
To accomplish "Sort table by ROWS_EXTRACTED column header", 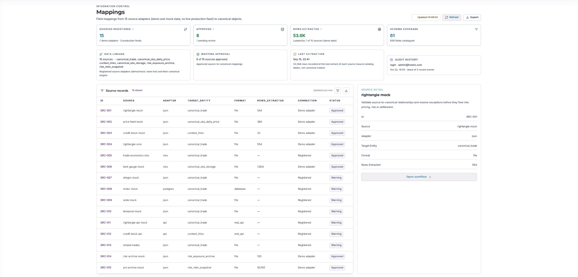I will 271,101.
